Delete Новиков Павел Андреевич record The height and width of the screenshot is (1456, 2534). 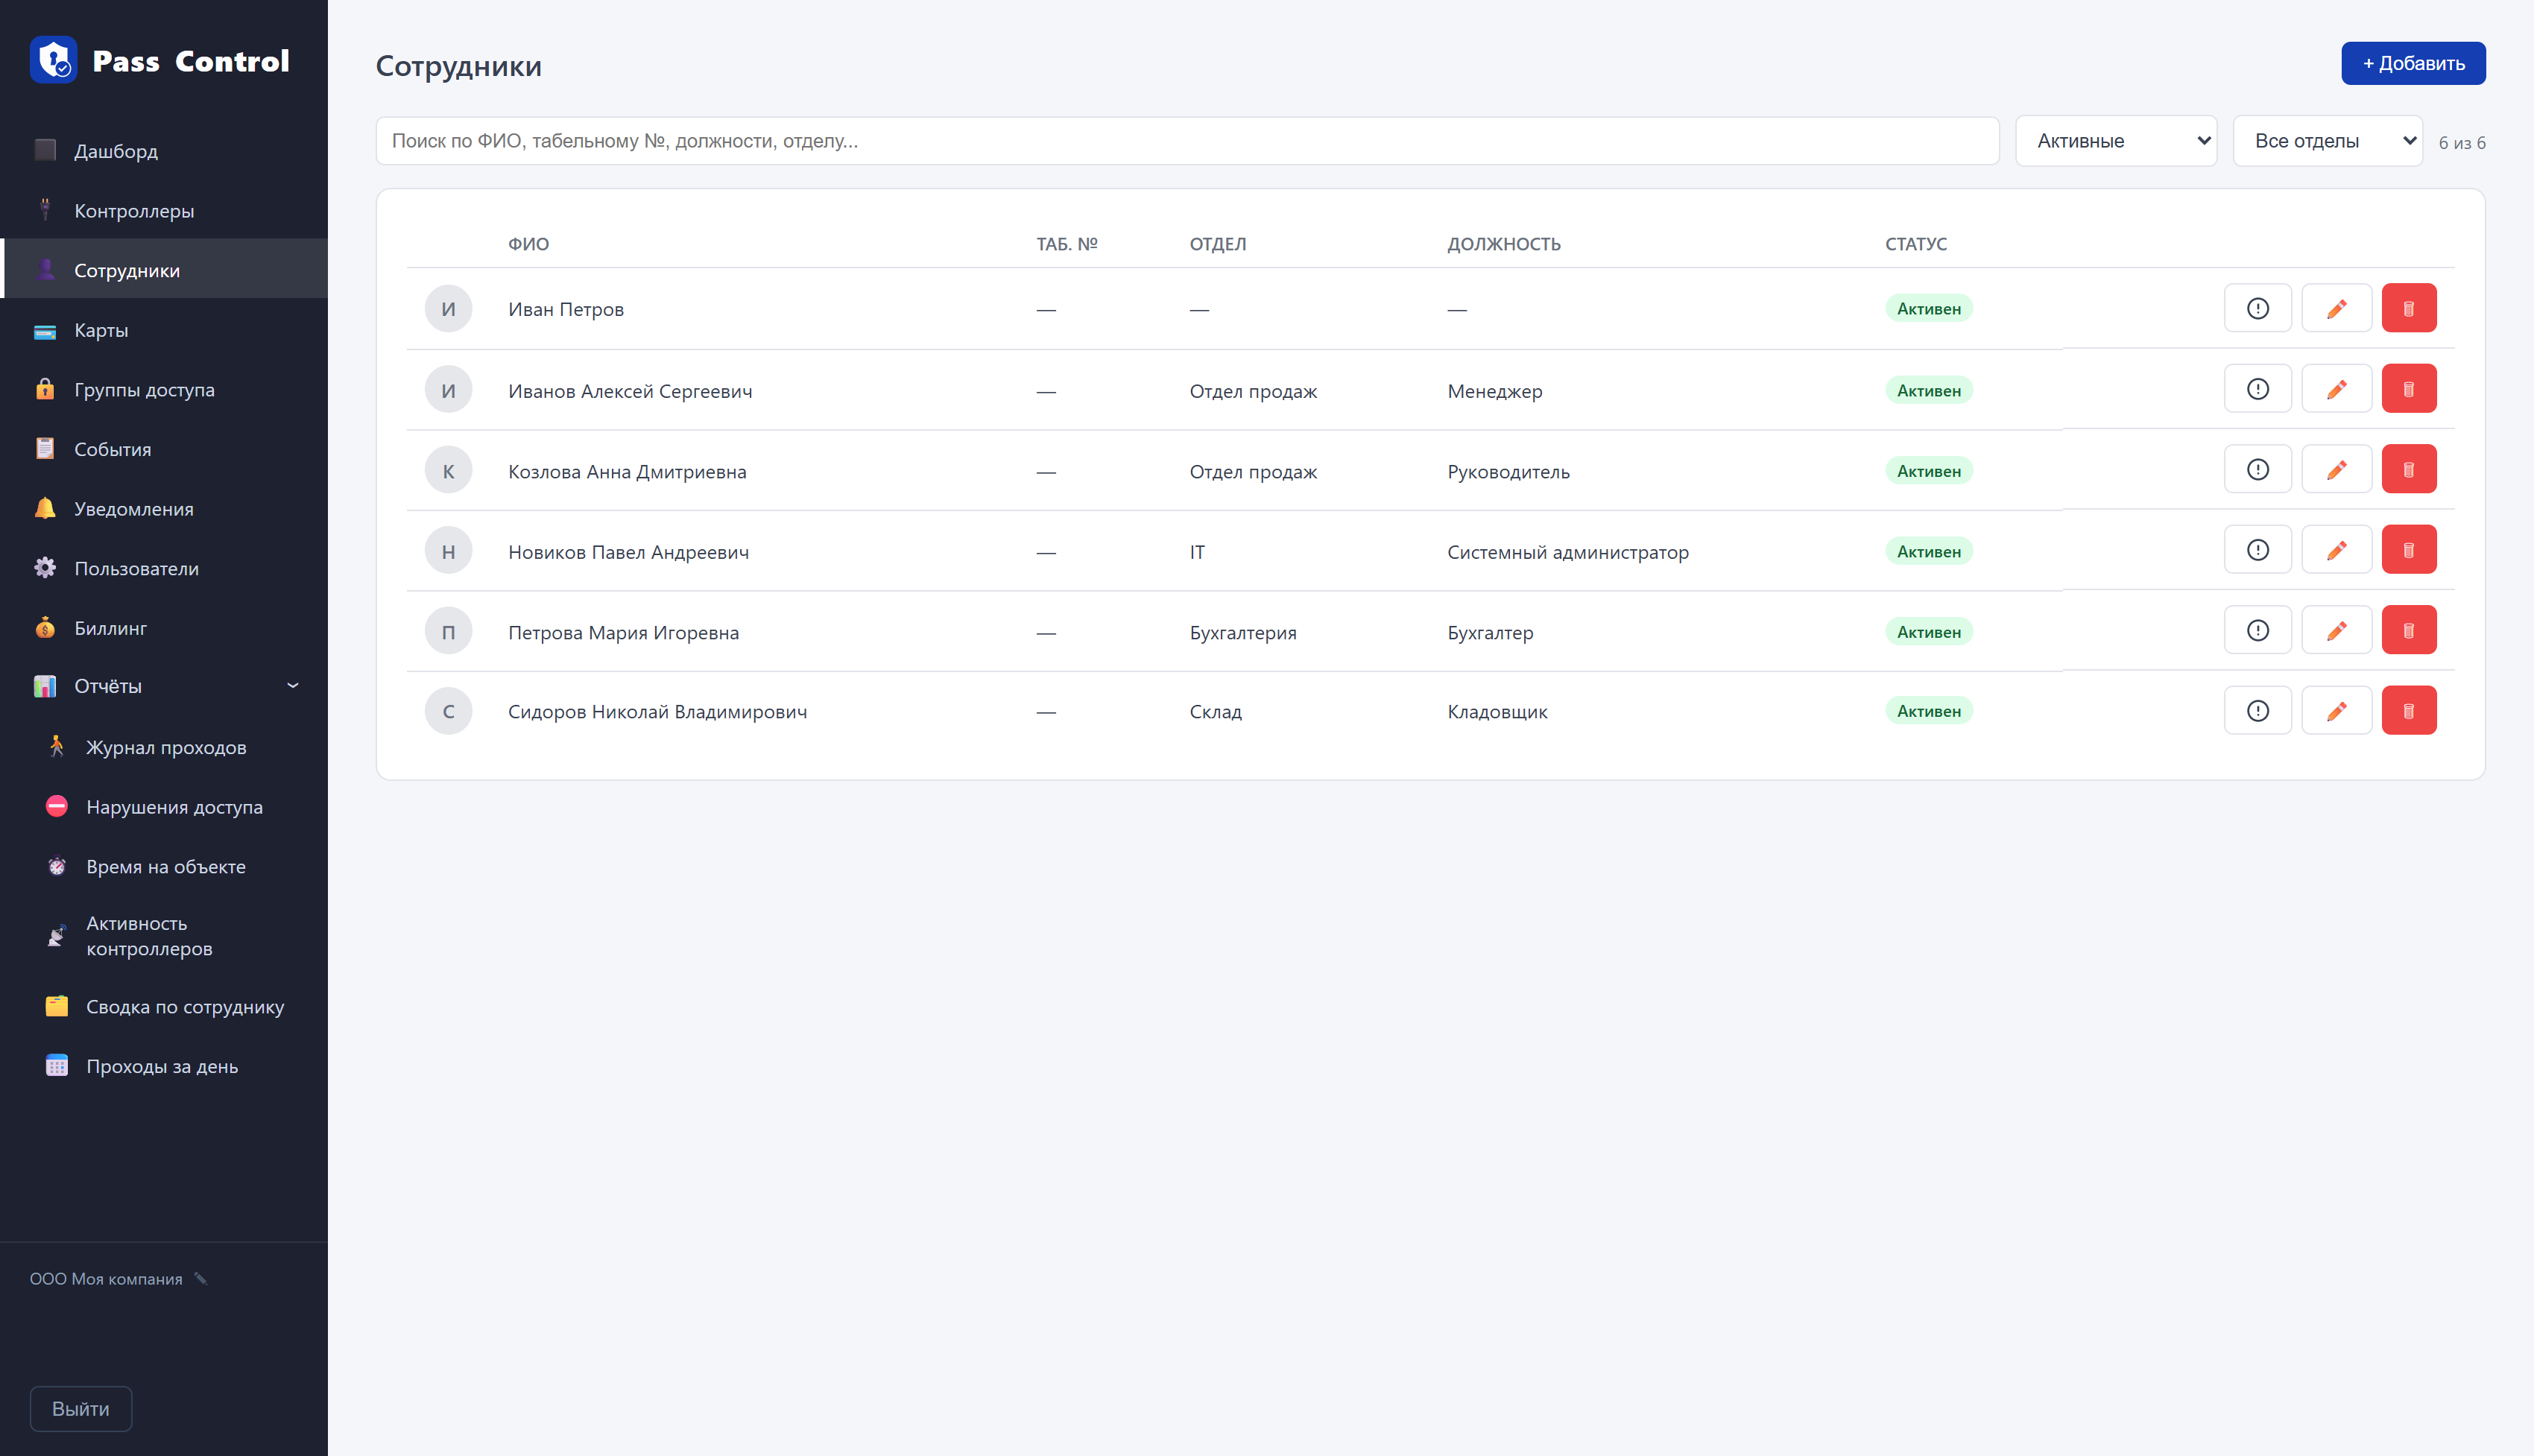coord(2408,550)
